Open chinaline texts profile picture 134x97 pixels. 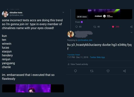[5, 14]
